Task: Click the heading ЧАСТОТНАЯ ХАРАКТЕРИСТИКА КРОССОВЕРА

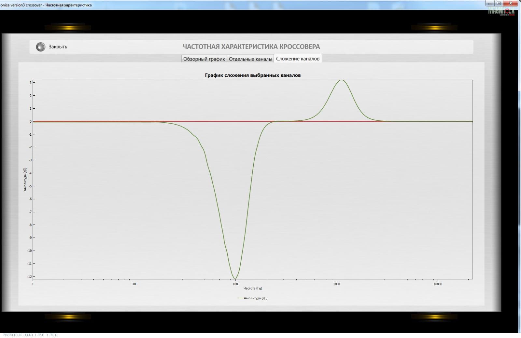Action: [251, 47]
